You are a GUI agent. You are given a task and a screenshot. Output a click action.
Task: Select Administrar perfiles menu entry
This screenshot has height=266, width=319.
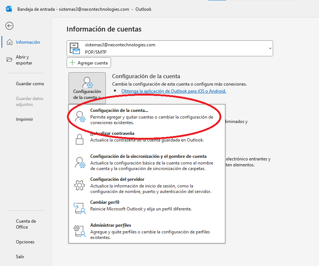pyautogui.click(x=147, y=231)
